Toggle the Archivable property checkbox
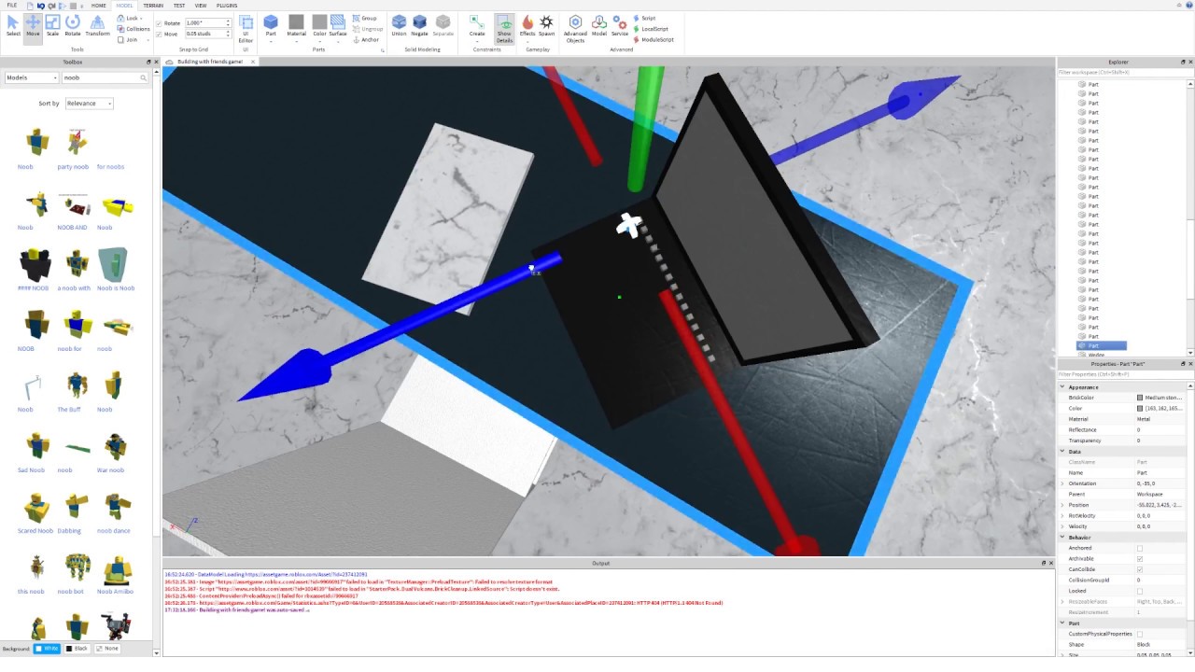 click(x=1140, y=559)
